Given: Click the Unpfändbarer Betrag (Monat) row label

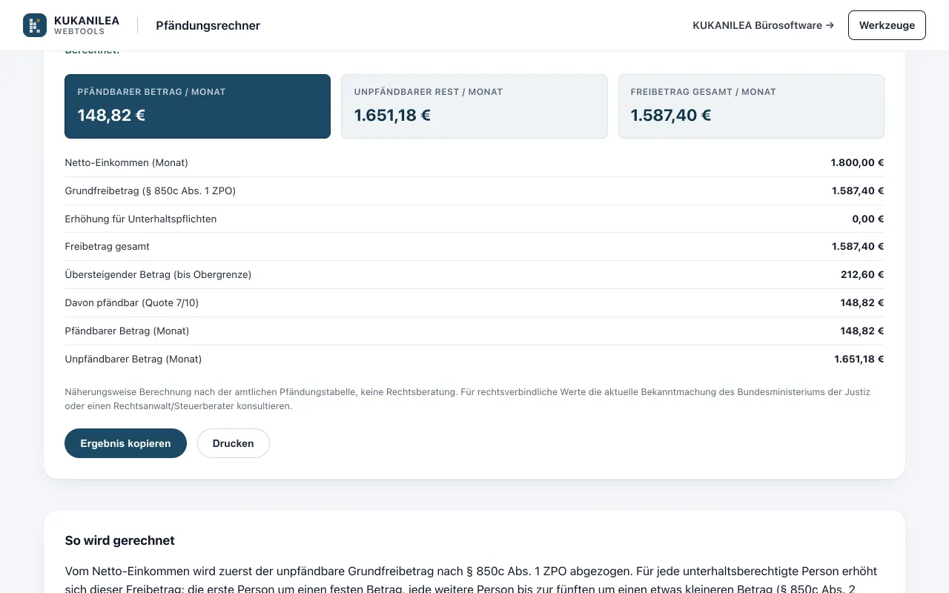Looking at the screenshot, I should [x=133, y=359].
